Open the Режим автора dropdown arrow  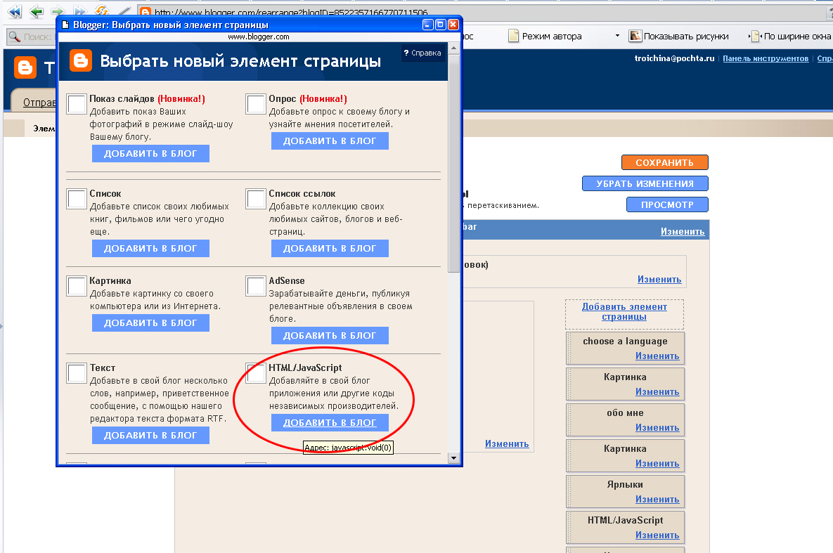coord(617,36)
